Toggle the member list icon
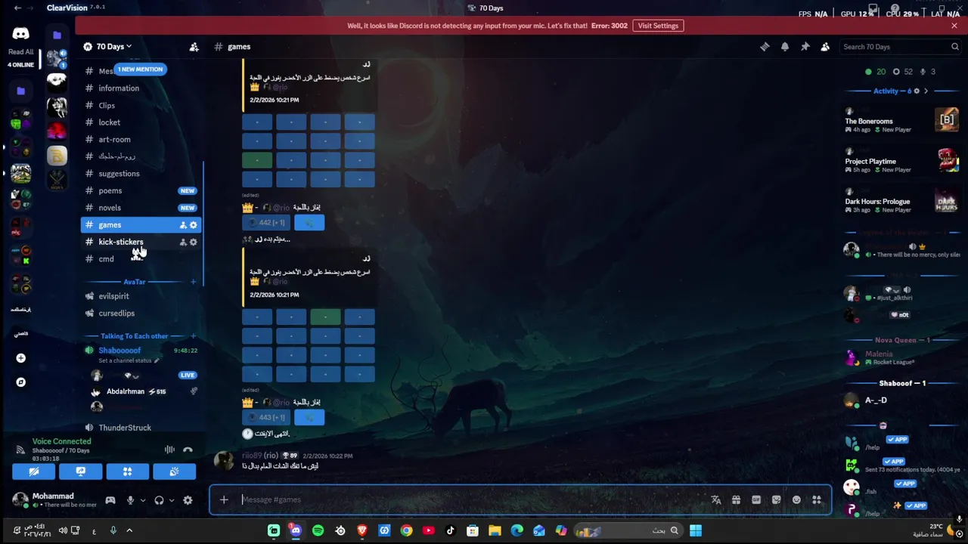968x544 pixels. [x=825, y=47]
